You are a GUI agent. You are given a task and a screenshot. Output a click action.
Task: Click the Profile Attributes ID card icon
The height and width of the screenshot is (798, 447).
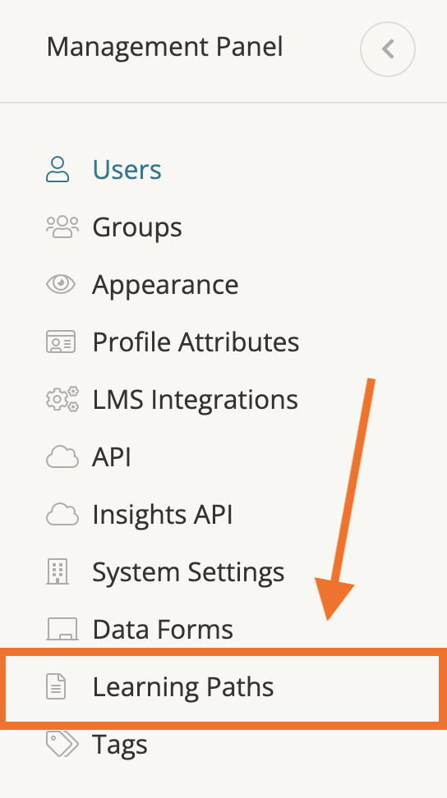[x=61, y=342]
